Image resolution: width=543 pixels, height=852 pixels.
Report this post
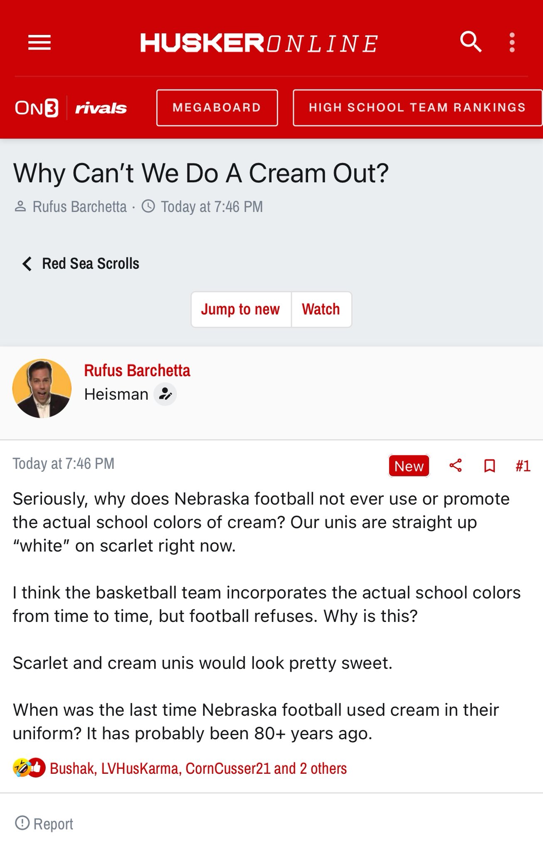click(x=44, y=824)
